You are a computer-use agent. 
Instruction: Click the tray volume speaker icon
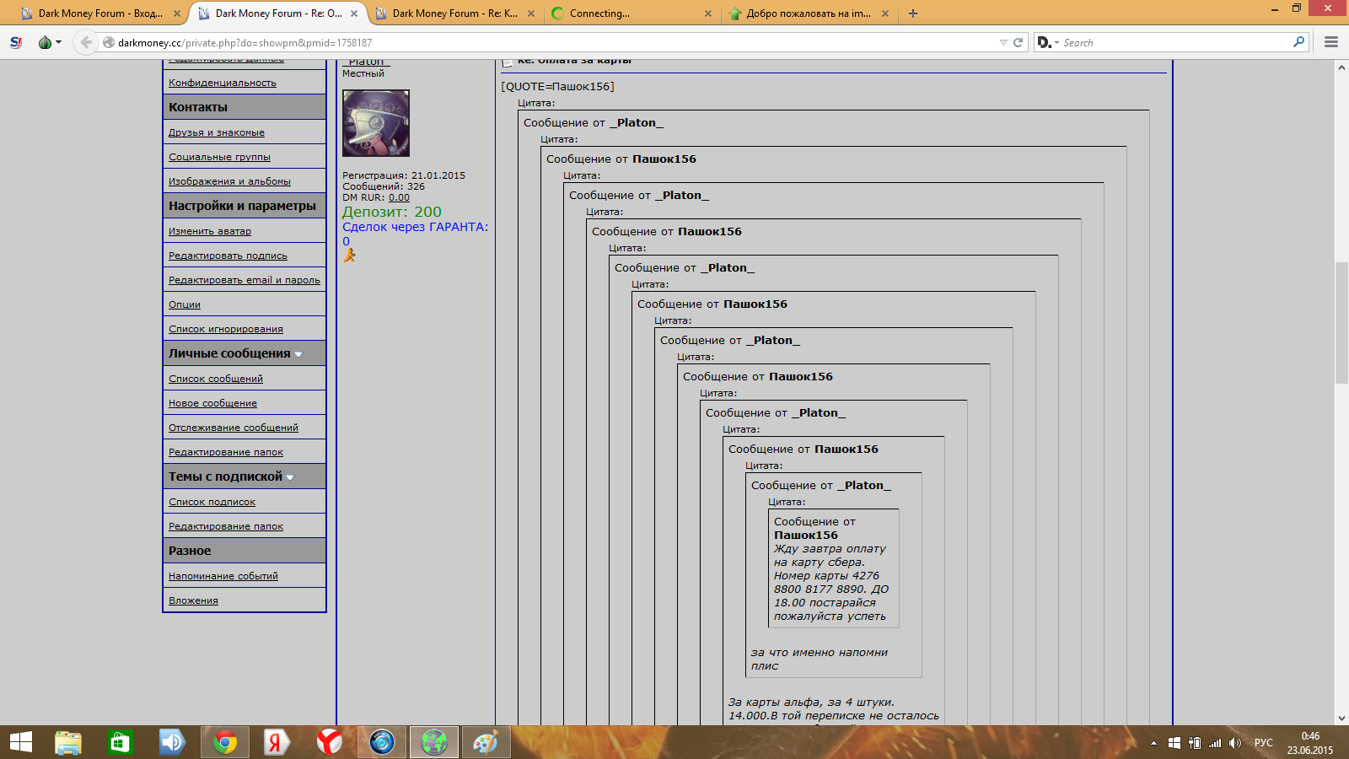pos(1235,743)
